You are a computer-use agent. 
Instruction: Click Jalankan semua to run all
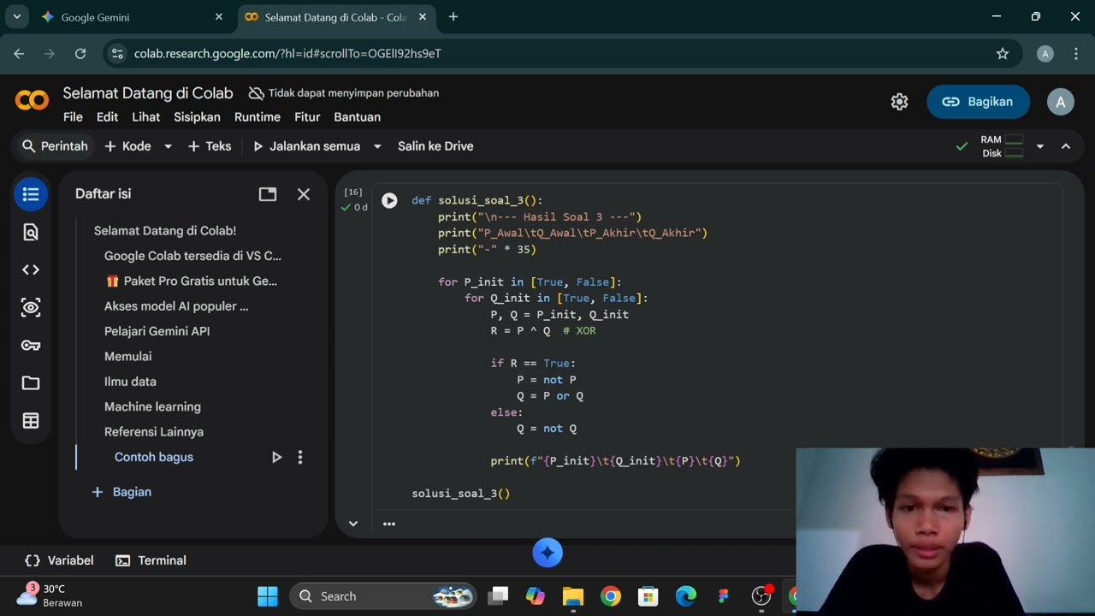pyautogui.click(x=306, y=146)
